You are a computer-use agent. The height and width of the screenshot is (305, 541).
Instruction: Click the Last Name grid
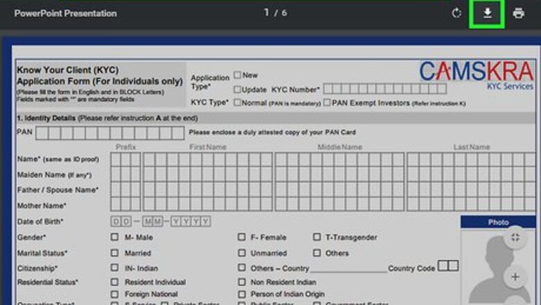(472, 182)
